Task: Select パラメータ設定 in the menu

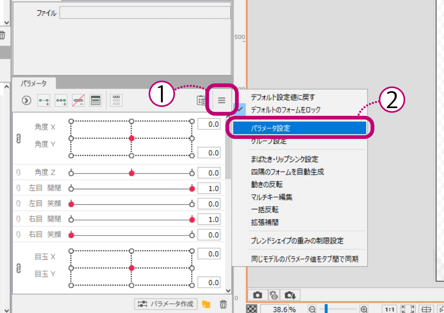Action: pyautogui.click(x=299, y=128)
